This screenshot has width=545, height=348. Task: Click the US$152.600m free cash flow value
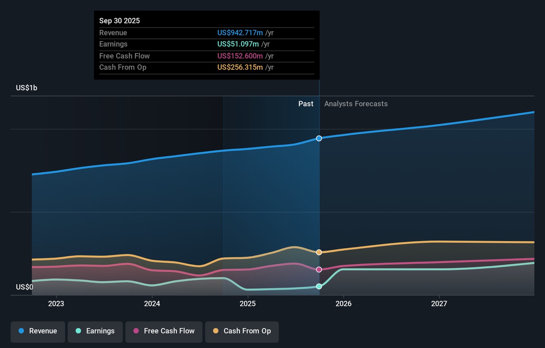240,56
